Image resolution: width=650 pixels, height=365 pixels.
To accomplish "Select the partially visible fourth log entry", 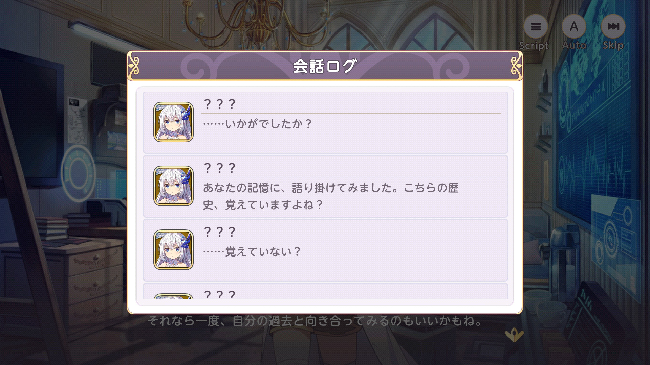I will 325,291.
